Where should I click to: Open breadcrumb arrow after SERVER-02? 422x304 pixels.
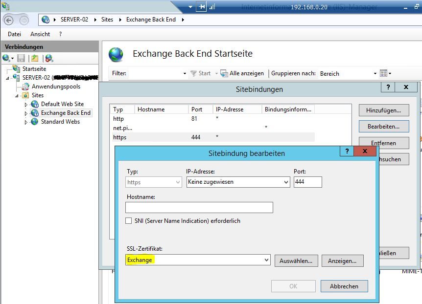95,20
